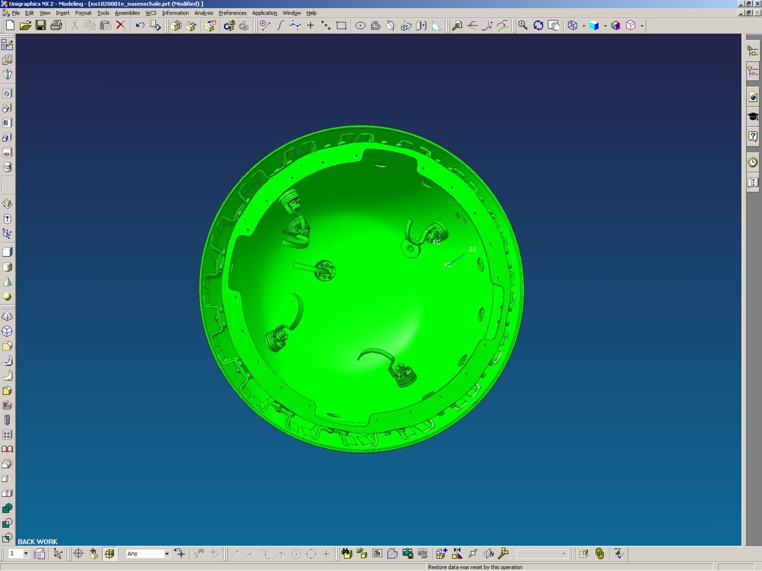Viewport: 762px width, 571px height.
Task: Click the Pan hand icon
Action: (x=554, y=25)
